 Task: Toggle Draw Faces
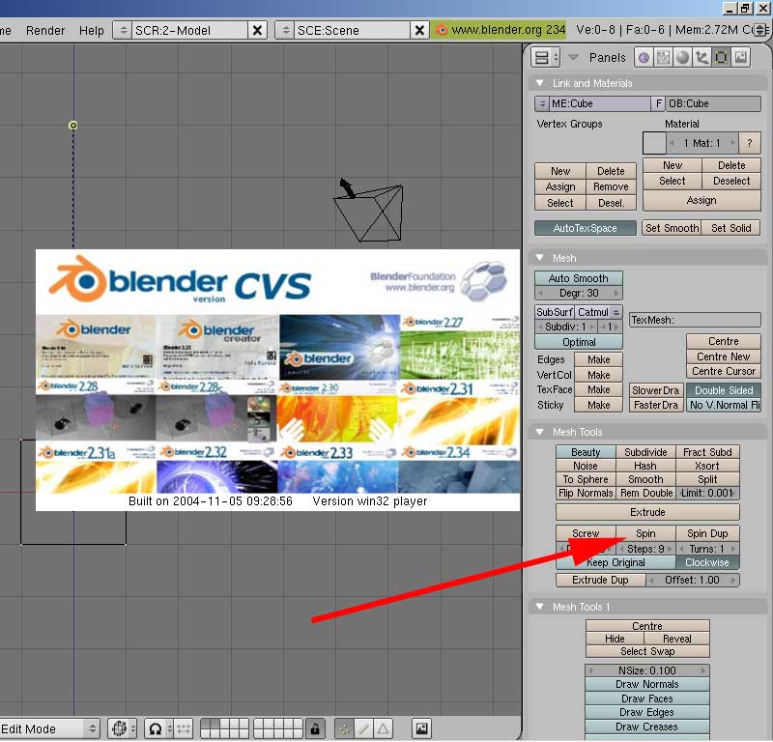pyautogui.click(x=646, y=699)
